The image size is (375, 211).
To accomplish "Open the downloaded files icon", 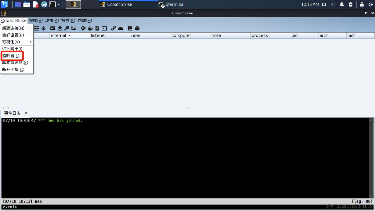I will click(60, 28).
